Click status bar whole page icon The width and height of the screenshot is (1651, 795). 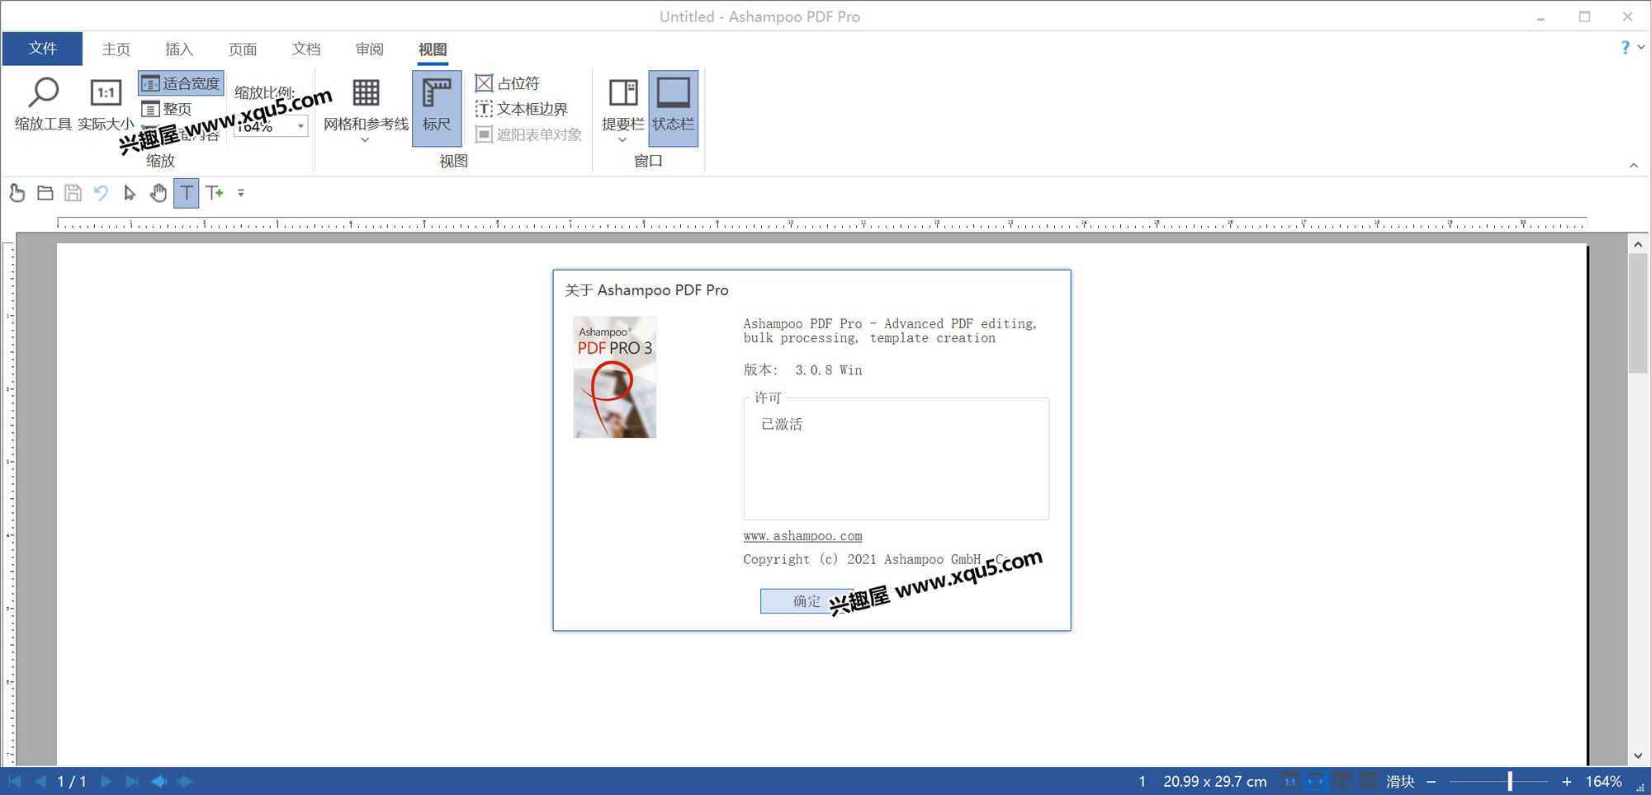(1342, 781)
